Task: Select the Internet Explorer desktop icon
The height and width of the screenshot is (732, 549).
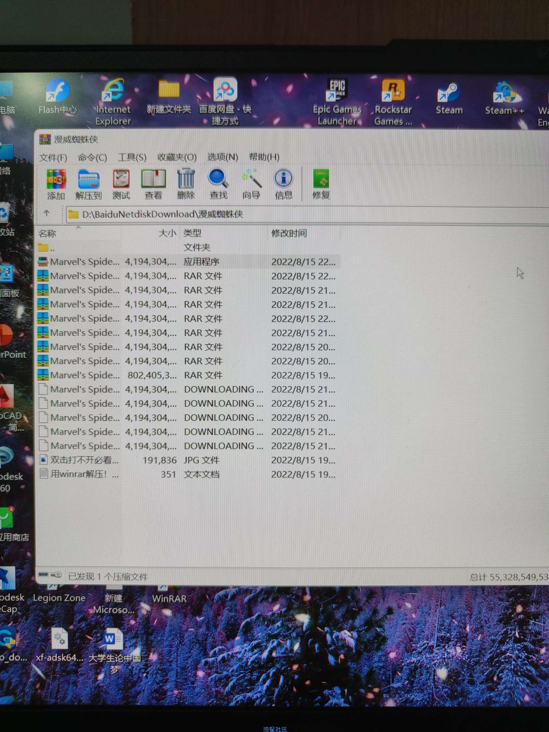Action: pos(113,102)
